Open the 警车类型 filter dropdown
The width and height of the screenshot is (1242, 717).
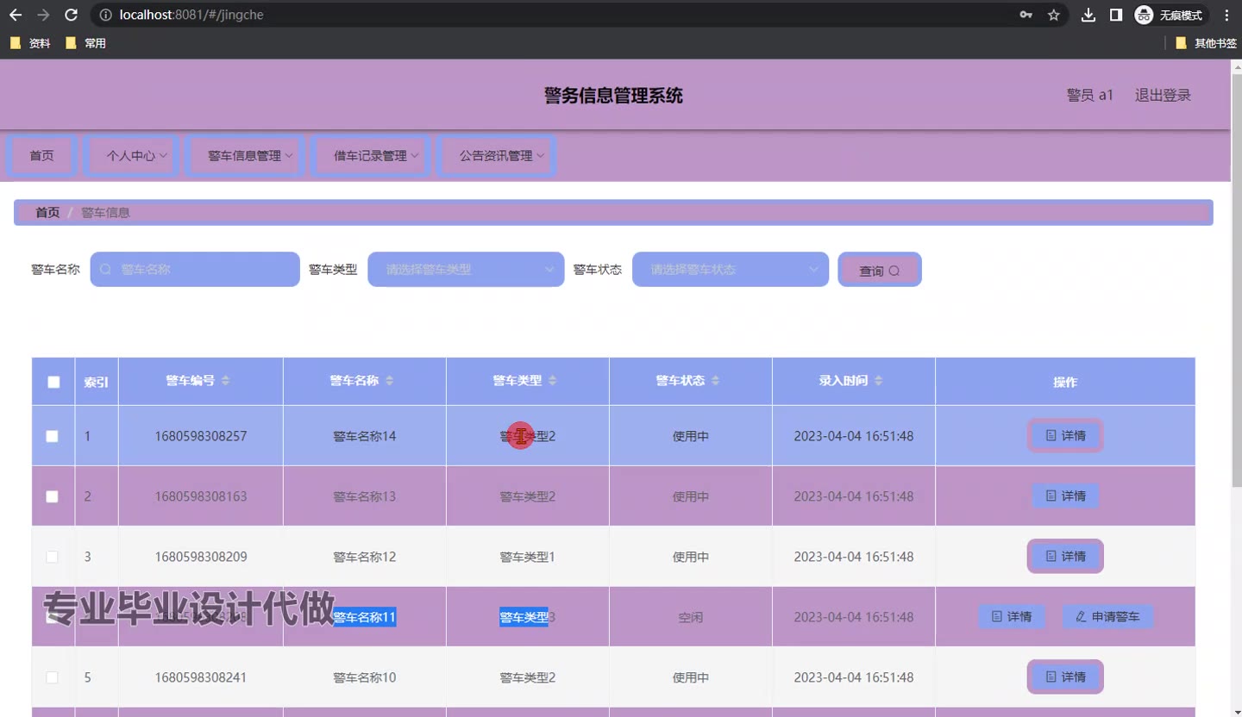466,270
